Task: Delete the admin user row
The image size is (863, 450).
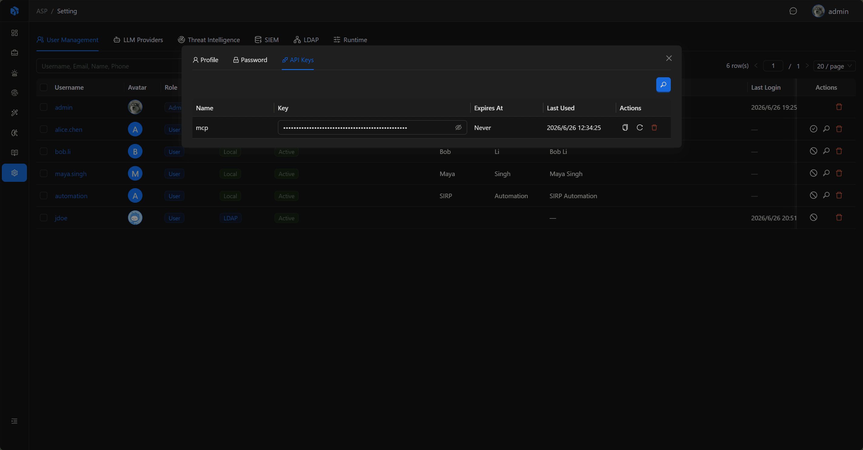Action: click(839, 107)
